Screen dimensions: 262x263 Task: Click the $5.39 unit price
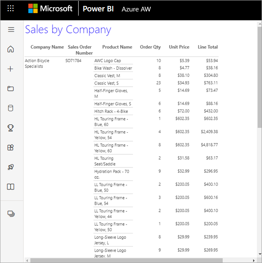[x=184, y=60]
